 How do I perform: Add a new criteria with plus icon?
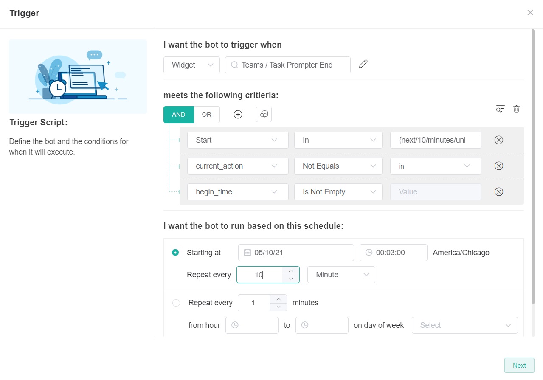coord(238,115)
